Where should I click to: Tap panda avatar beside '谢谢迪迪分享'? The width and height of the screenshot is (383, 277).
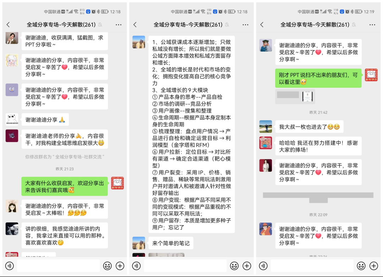[x=12, y=119]
